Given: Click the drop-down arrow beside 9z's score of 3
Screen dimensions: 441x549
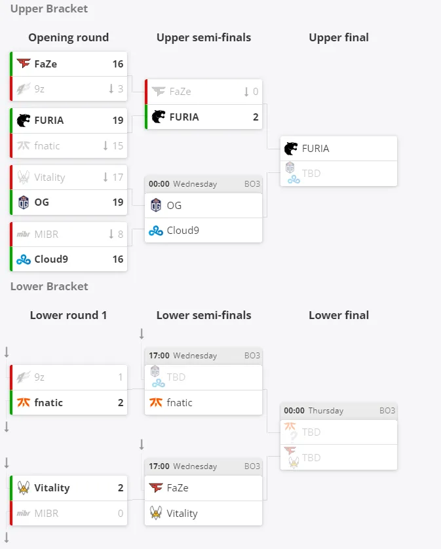Looking at the screenshot, I should tap(111, 88).
